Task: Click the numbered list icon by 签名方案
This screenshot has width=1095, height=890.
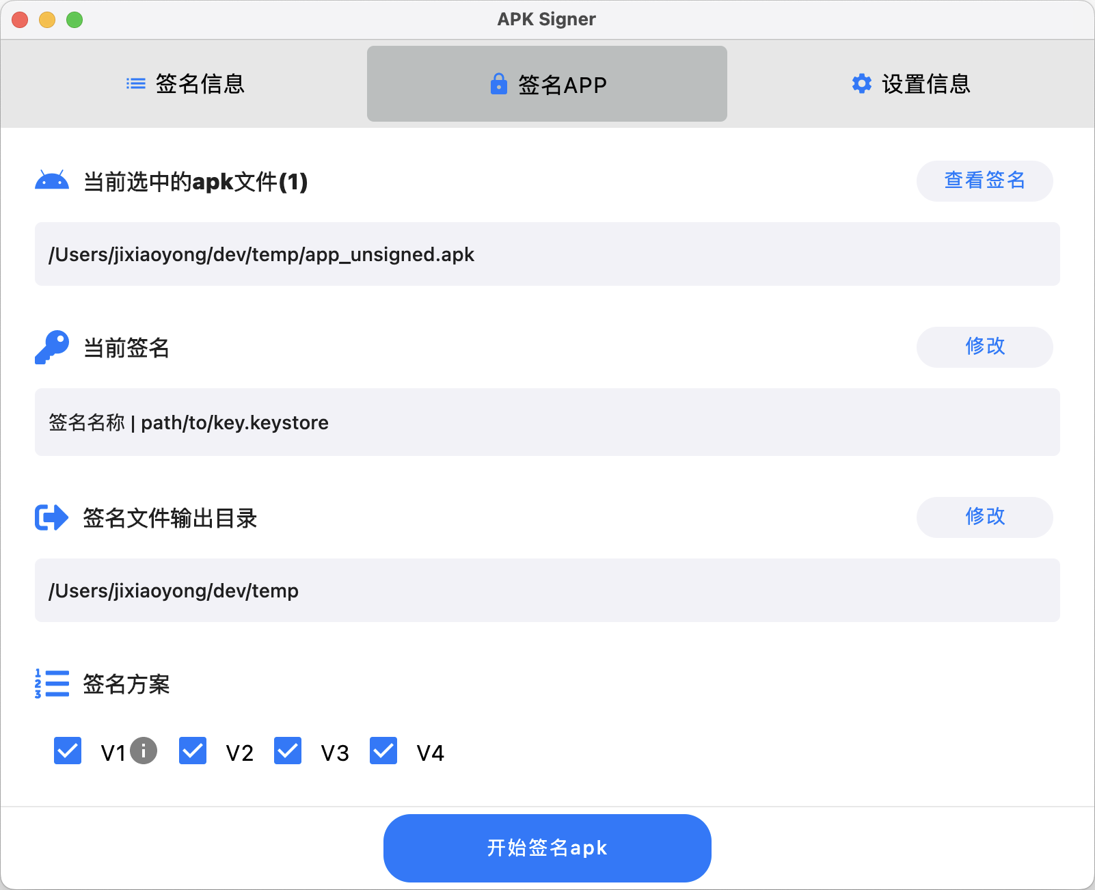Action: pos(52,684)
